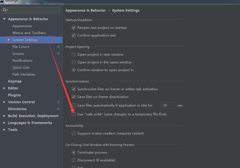
Task: Open File Colors settings
Action: point(21,47)
